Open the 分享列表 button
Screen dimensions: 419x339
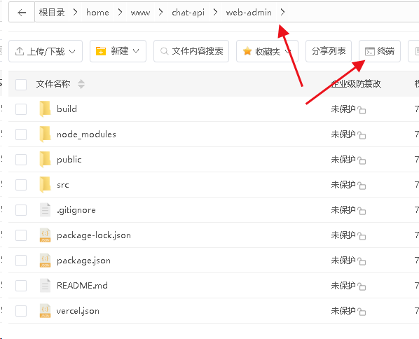329,51
